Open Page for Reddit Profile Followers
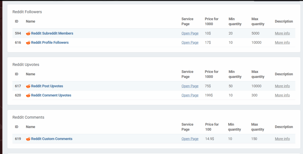Viewport: 303px width, 154px height. point(190,43)
